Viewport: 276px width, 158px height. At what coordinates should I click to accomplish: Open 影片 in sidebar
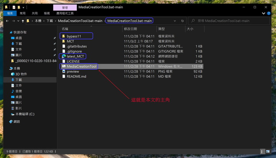(16, 108)
